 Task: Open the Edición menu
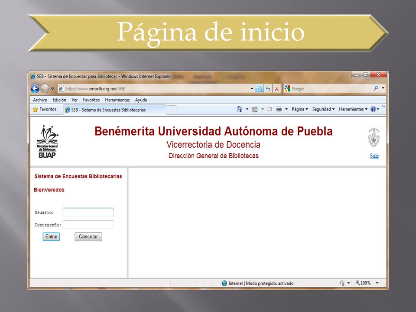tap(59, 100)
